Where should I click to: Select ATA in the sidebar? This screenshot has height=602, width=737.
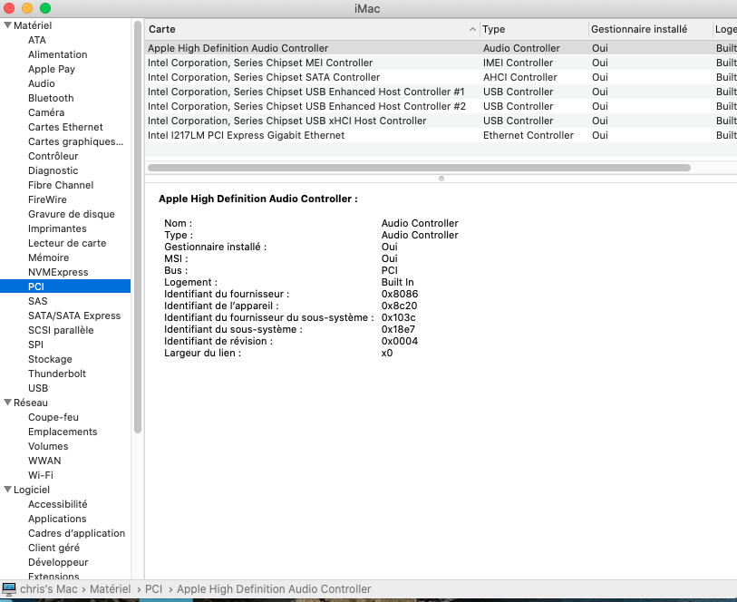(x=37, y=40)
